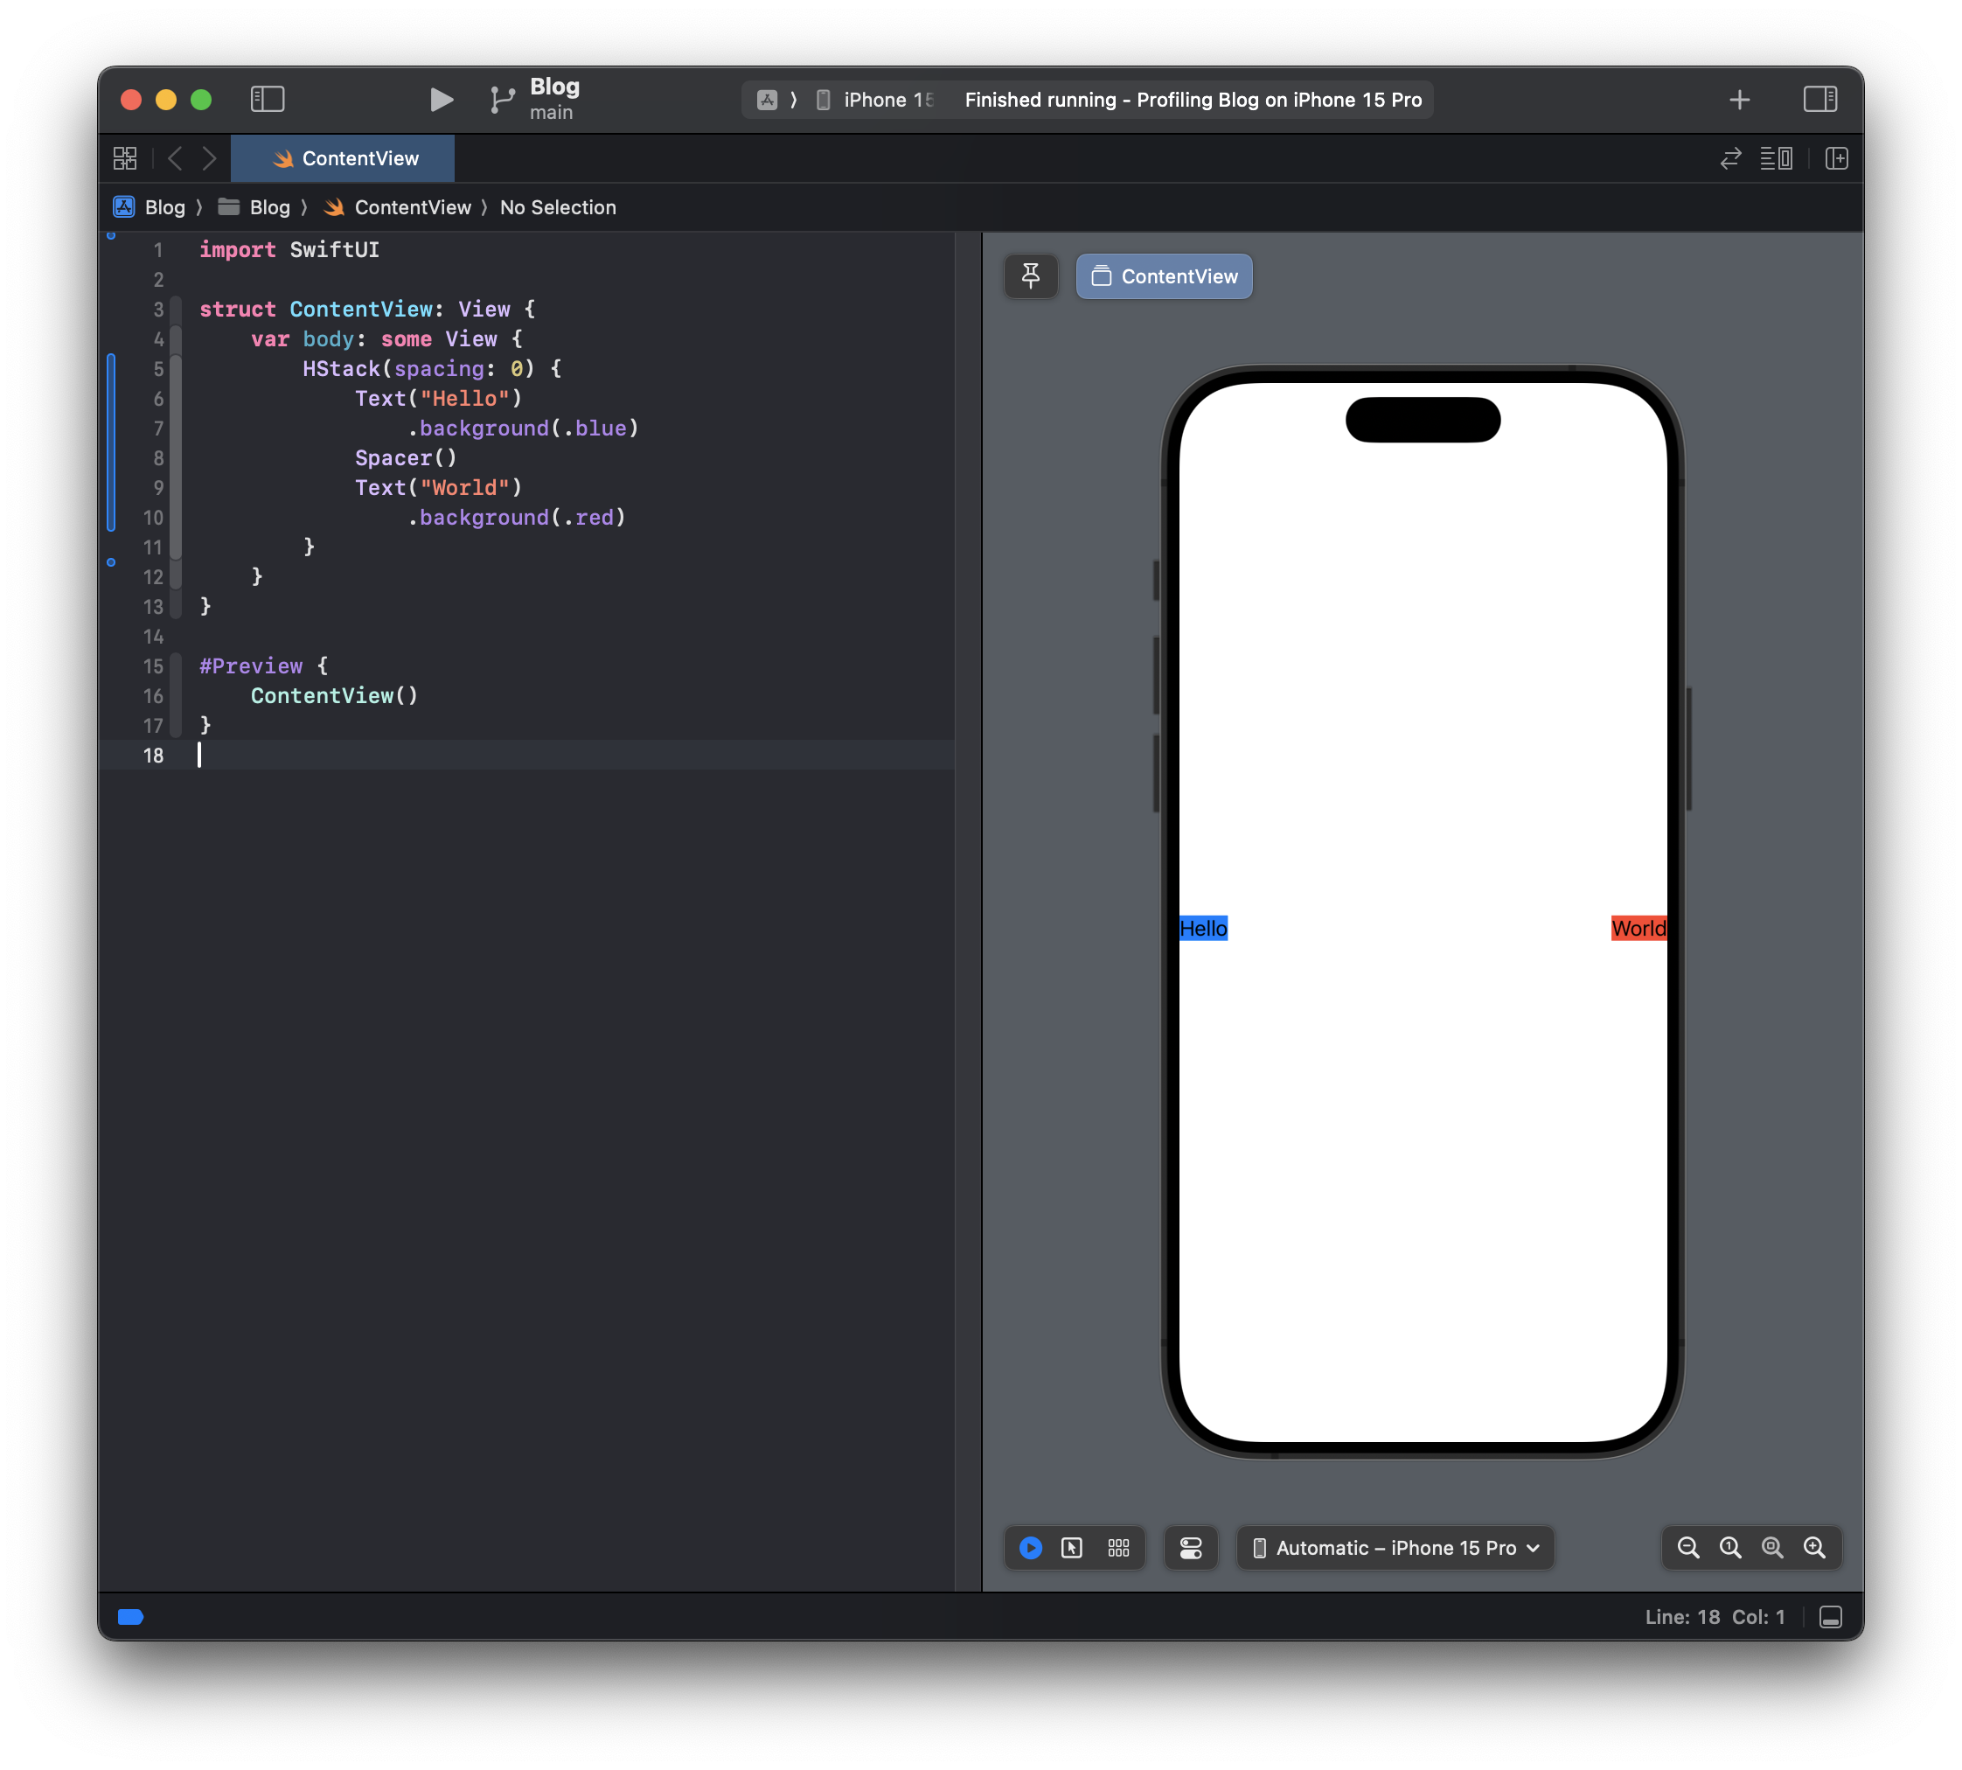Toggle the left navigator sidebar
The width and height of the screenshot is (1962, 1770).
point(268,99)
